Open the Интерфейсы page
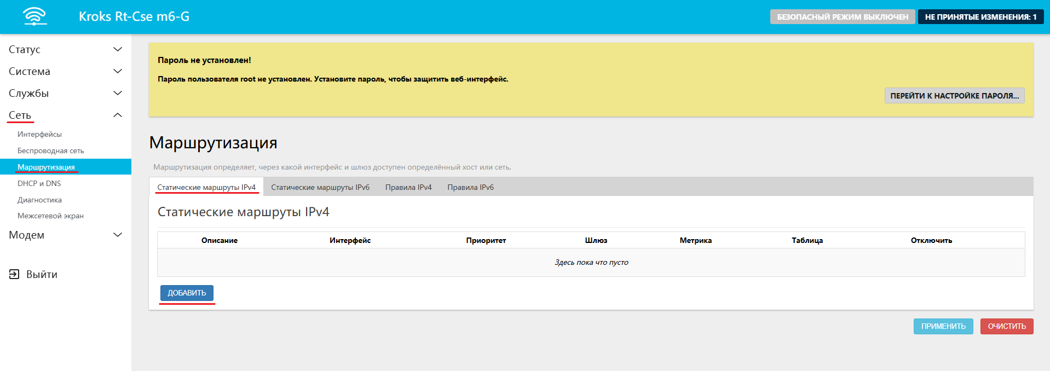The image size is (1050, 371). click(39, 134)
